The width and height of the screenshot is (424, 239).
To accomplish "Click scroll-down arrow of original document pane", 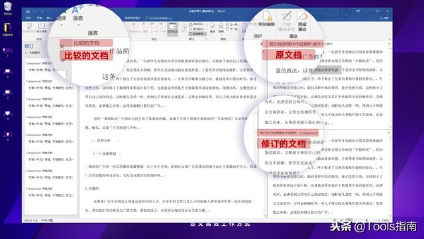I will point(390,127).
